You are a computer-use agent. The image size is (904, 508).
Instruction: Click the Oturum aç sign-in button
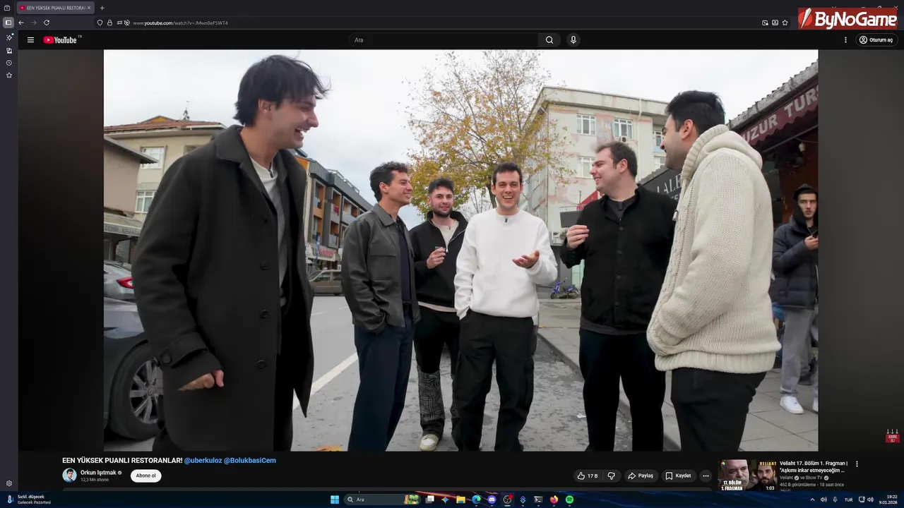(x=876, y=40)
